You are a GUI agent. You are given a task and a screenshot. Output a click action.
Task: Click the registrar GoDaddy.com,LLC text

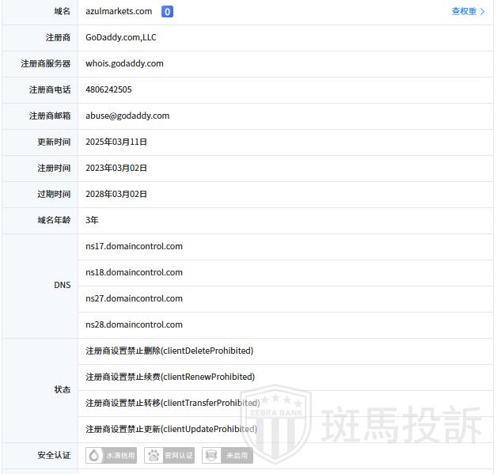tap(121, 37)
